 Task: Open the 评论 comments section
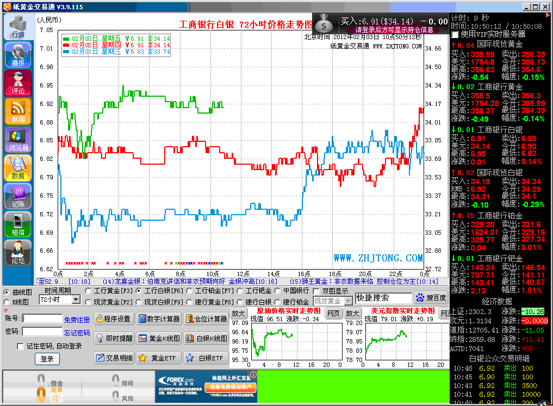pos(18,83)
